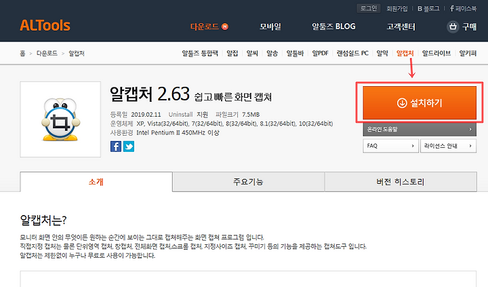Share via the Twitter icon
This screenshot has width=488, height=287.
pyautogui.click(x=129, y=147)
